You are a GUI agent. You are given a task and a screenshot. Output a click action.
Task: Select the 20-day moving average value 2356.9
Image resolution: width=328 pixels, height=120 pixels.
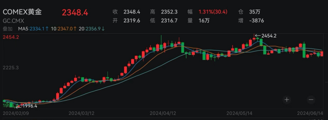tap(94, 29)
